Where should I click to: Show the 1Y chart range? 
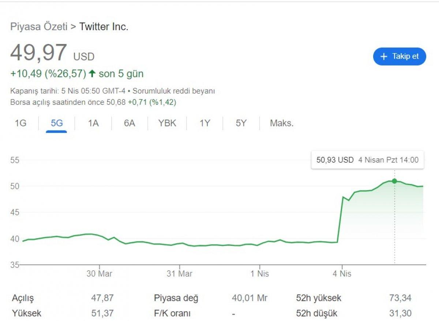click(205, 123)
